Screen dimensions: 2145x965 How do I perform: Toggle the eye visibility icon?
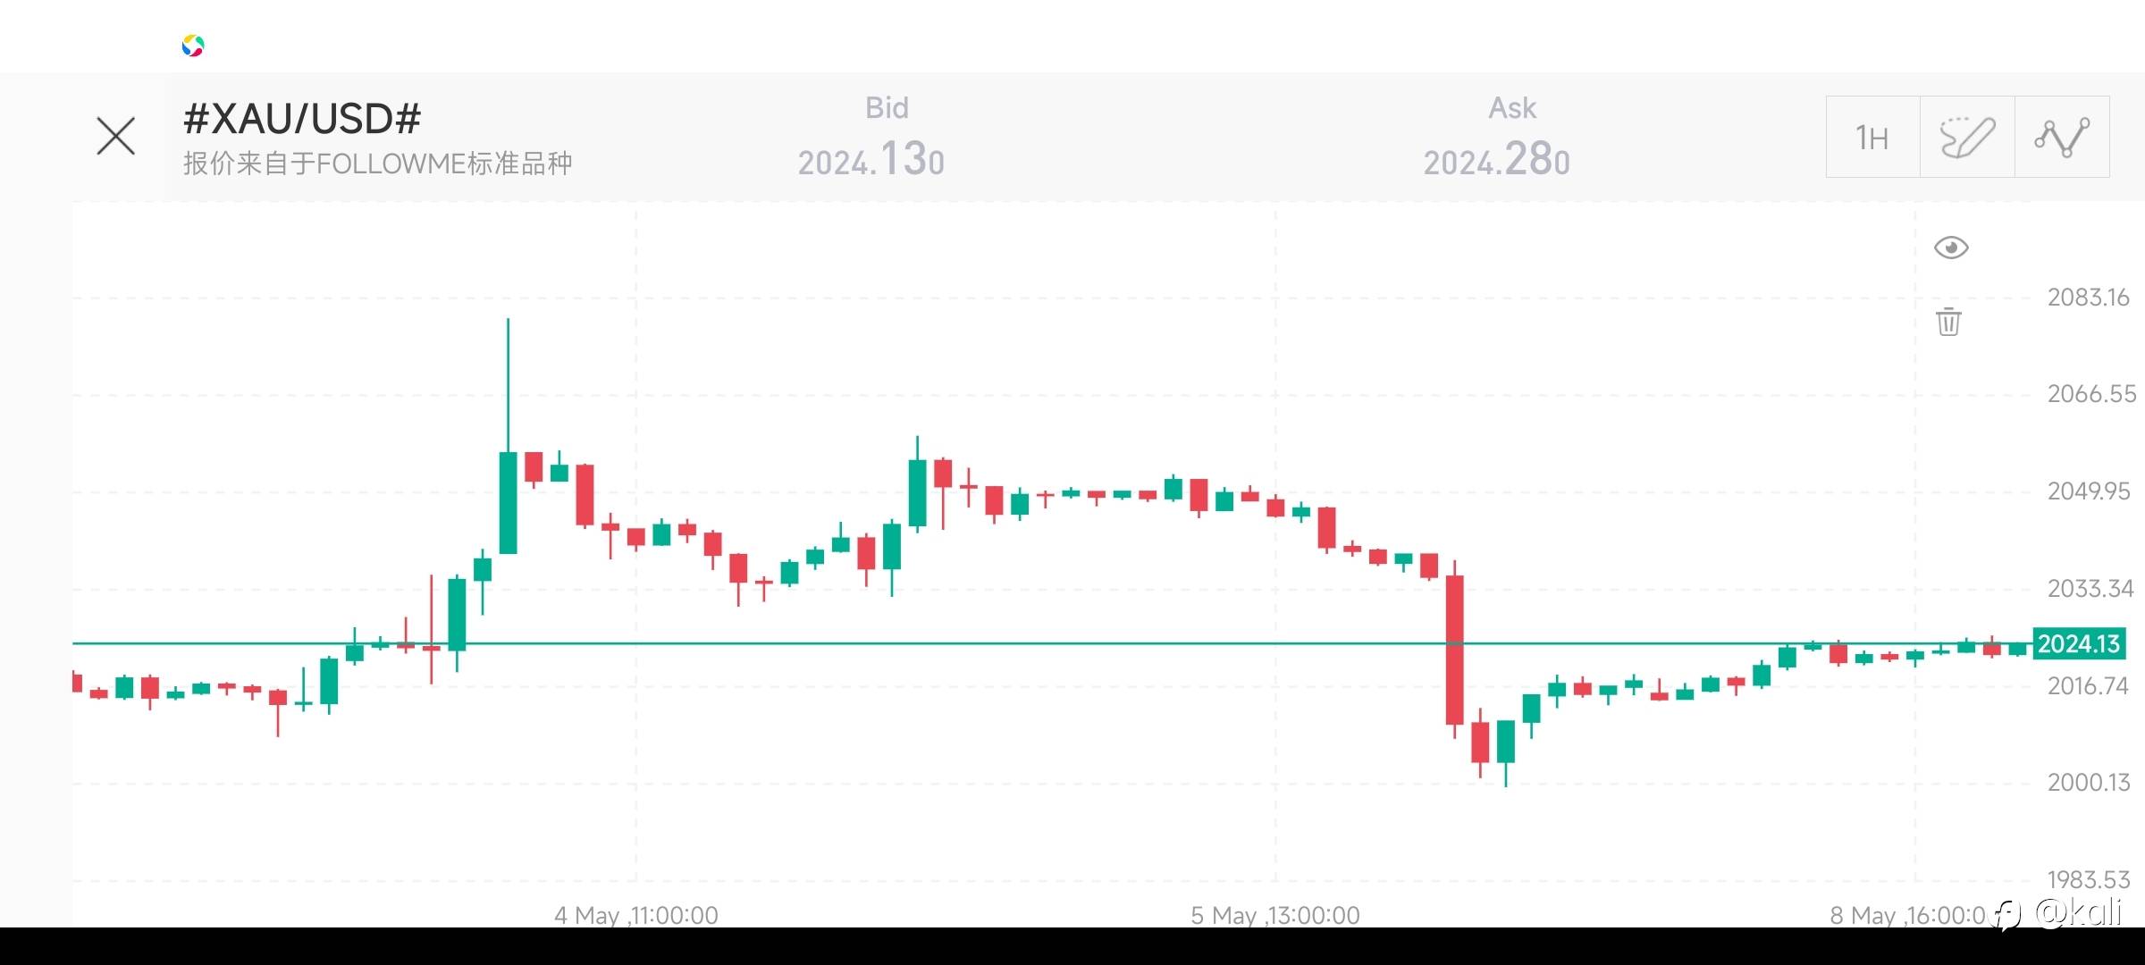[1951, 248]
